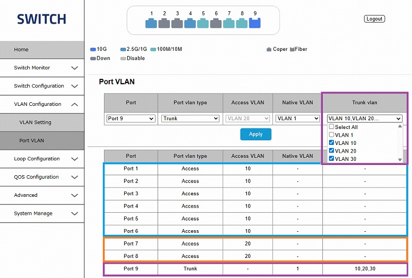This screenshot has height=278, width=412.
Task: Click port 5 icon in switch diagram
Action: coord(203,23)
